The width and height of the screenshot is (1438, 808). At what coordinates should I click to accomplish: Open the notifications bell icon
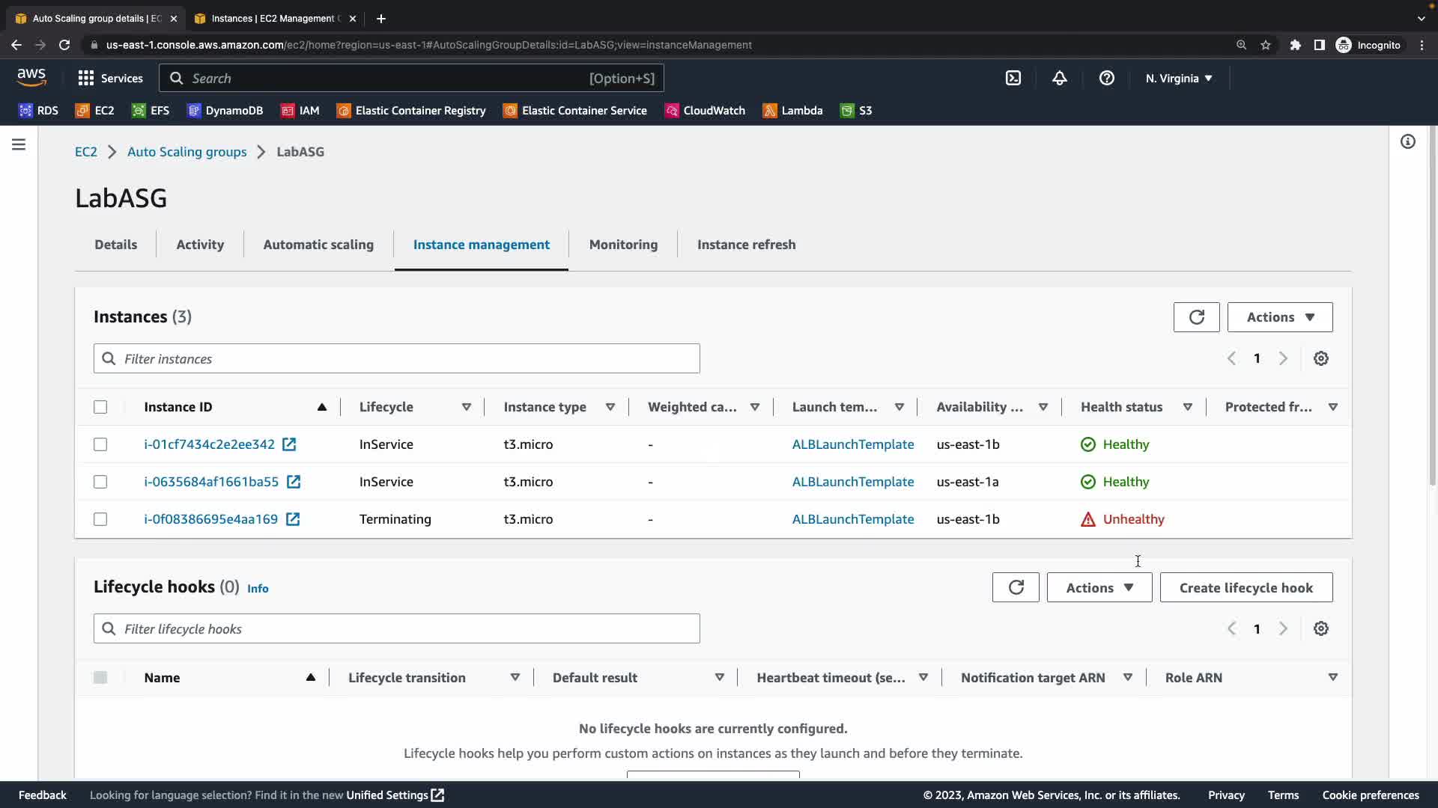[1059, 78]
